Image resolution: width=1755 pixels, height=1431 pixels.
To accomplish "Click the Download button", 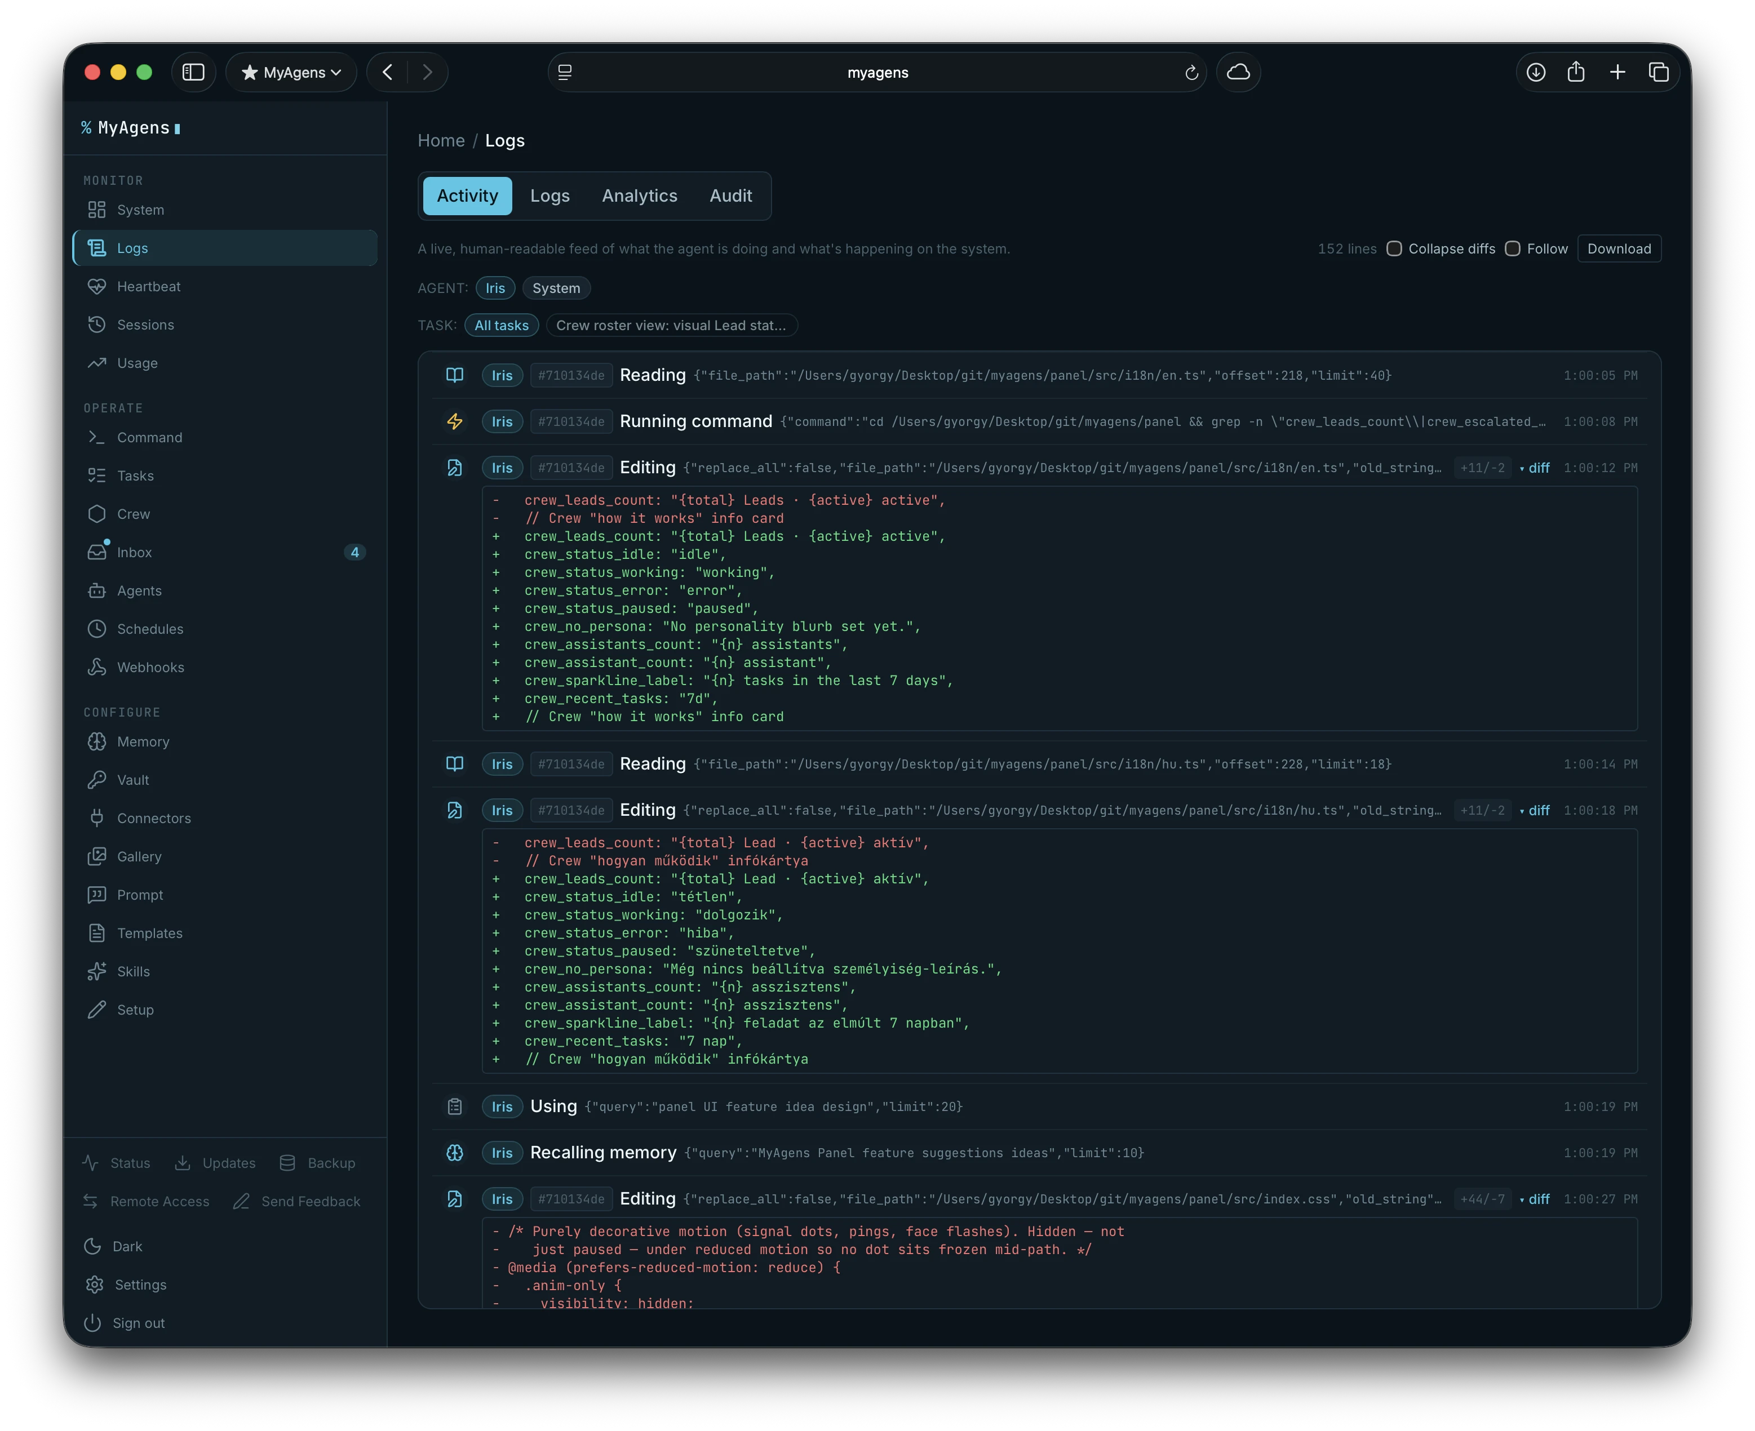I will tap(1619, 249).
